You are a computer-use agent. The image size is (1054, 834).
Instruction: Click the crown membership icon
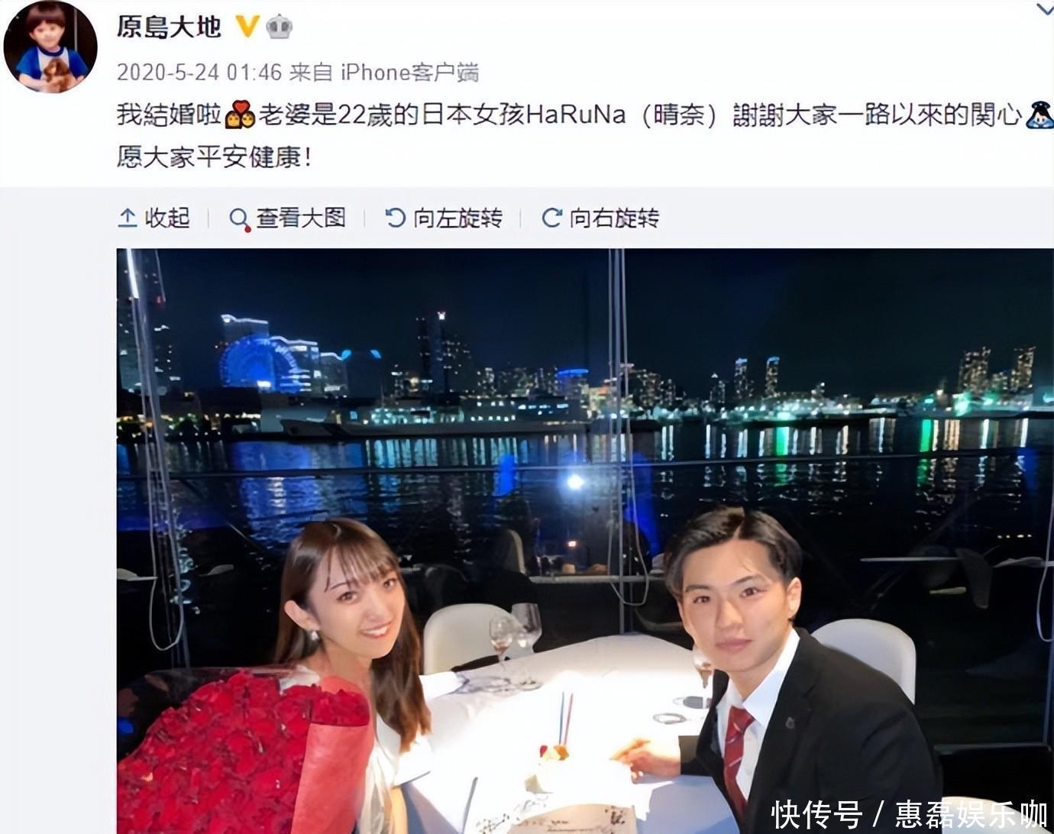click(280, 27)
